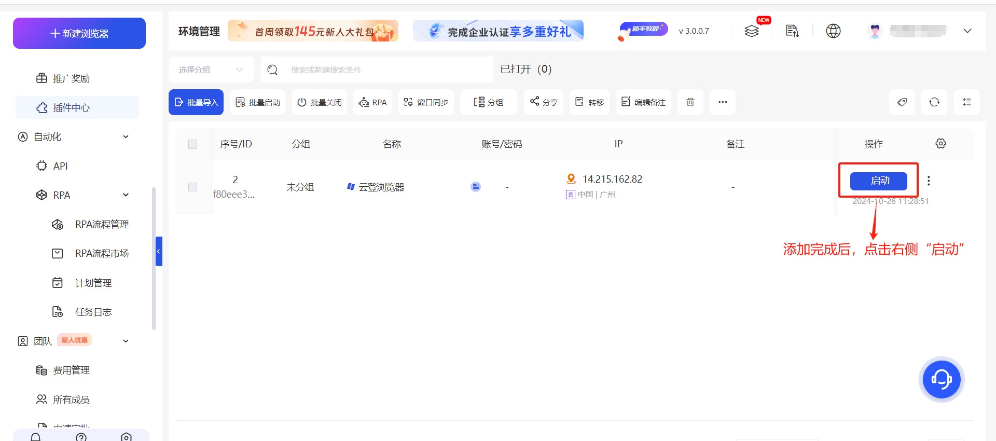Expand the account dropdown arrow
The width and height of the screenshot is (996, 441).
(x=967, y=31)
